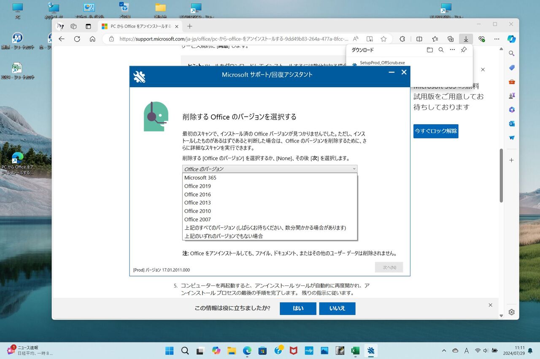
Task: Open Tools briefcase in Edge sidebar
Action: pos(511,82)
